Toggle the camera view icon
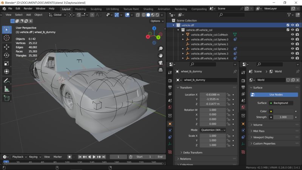The width and height of the screenshot is (302, 170). [x=160, y=63]
